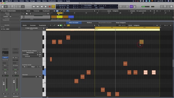
Task: Click the red Record button
Action: click(49, 7)
